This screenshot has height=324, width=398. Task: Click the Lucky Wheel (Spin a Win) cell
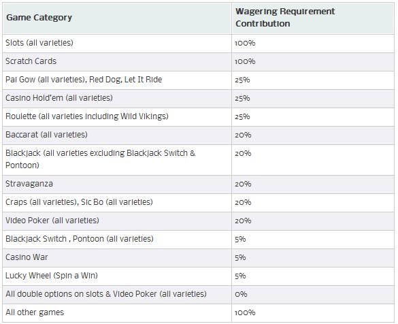point(117,276)
